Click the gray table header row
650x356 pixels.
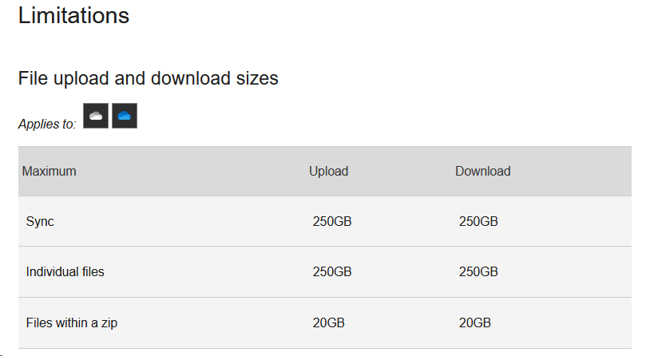[x=324, y=171]
